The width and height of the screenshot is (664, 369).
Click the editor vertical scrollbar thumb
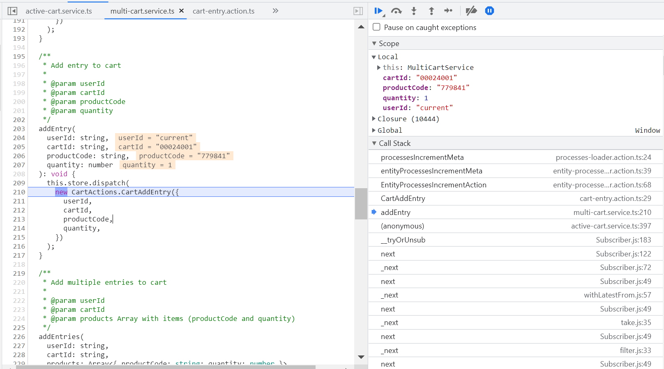pyautogui.click(x=361, y=204)
